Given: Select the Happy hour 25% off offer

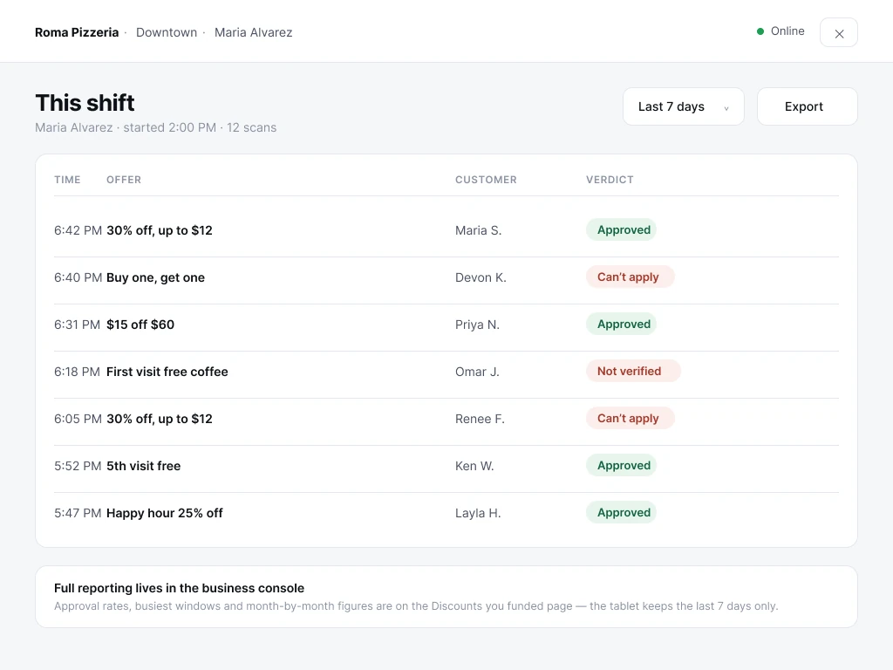Looking at the screenshot, I should pos(165,513).
